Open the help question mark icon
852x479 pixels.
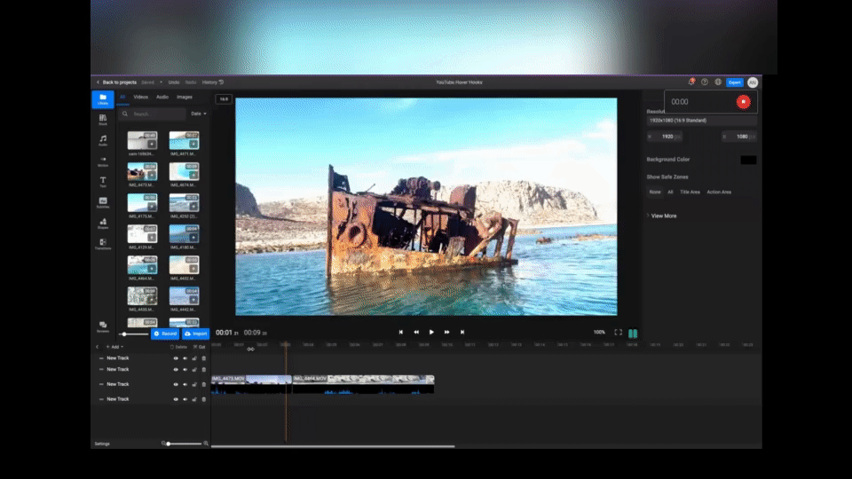click(705, 82)
